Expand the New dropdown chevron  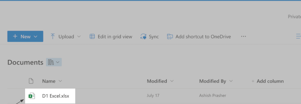(x=35, y=37)
